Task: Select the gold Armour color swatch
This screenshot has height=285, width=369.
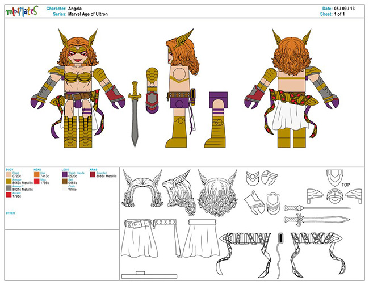Action: click(9, 181)
